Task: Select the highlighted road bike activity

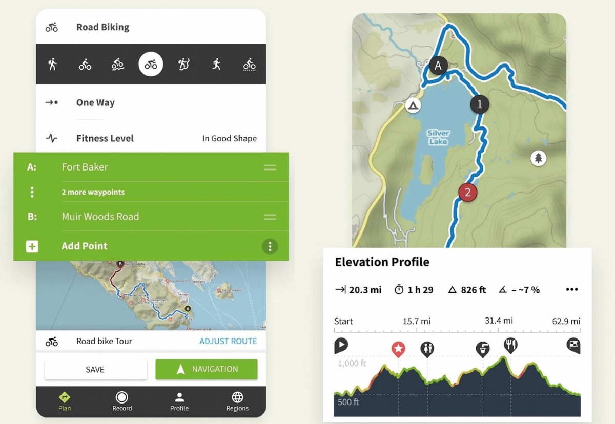Action: [151, 64]
